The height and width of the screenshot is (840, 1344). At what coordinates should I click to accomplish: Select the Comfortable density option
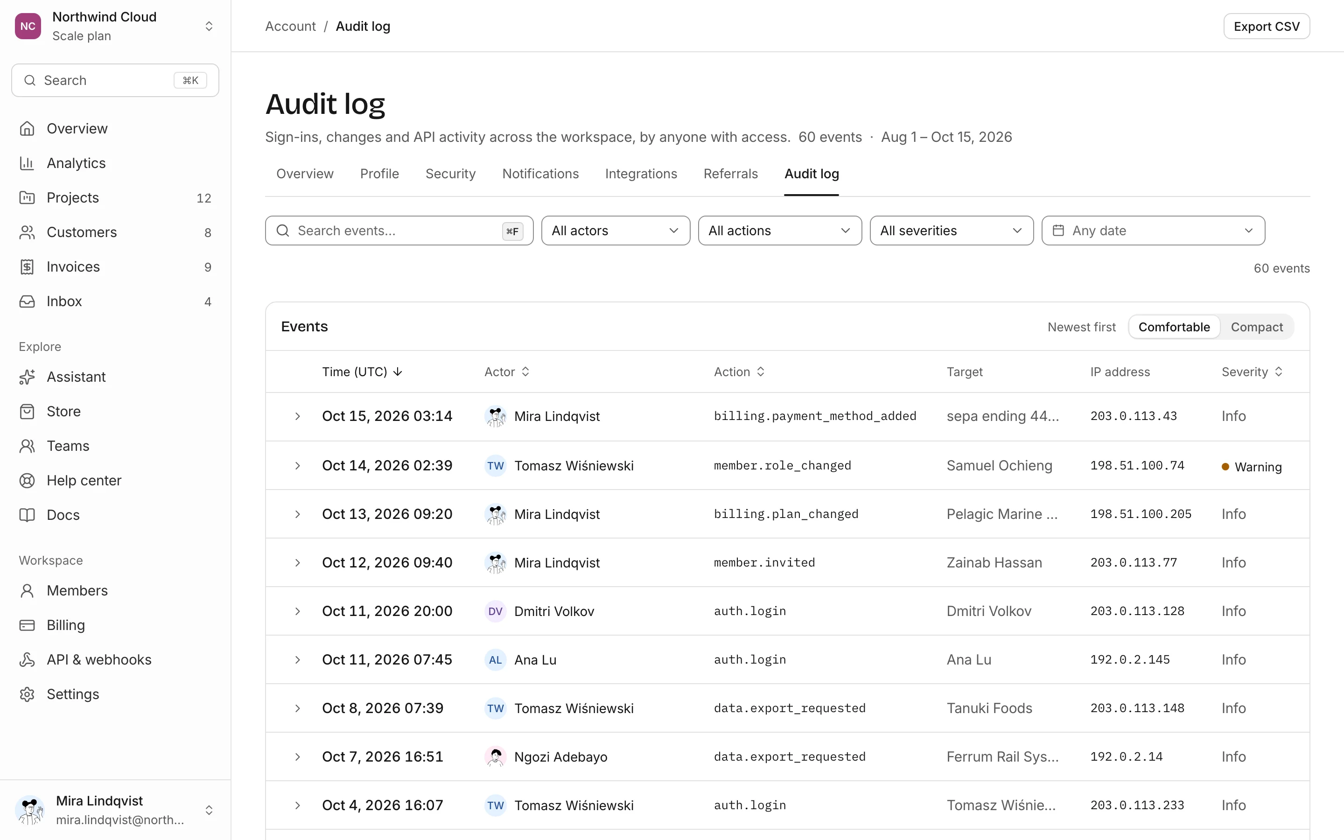[x=1174, y=327]
